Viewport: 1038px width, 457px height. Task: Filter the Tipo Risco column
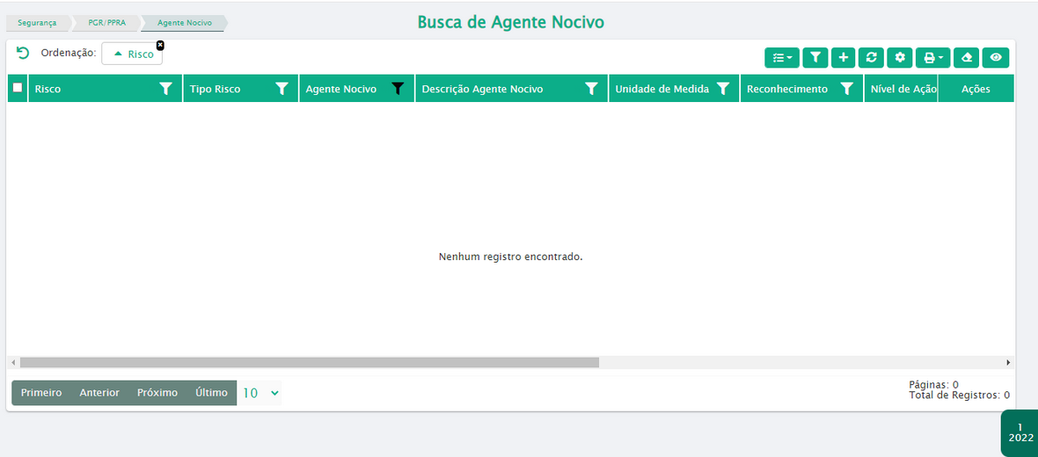[282, 89]
